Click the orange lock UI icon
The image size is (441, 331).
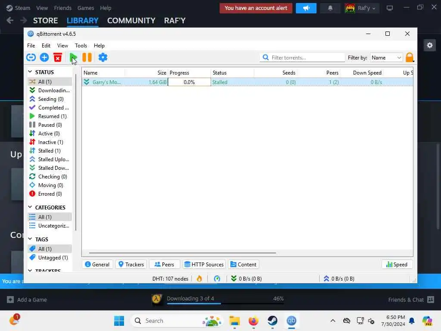(x=410, y=57)
